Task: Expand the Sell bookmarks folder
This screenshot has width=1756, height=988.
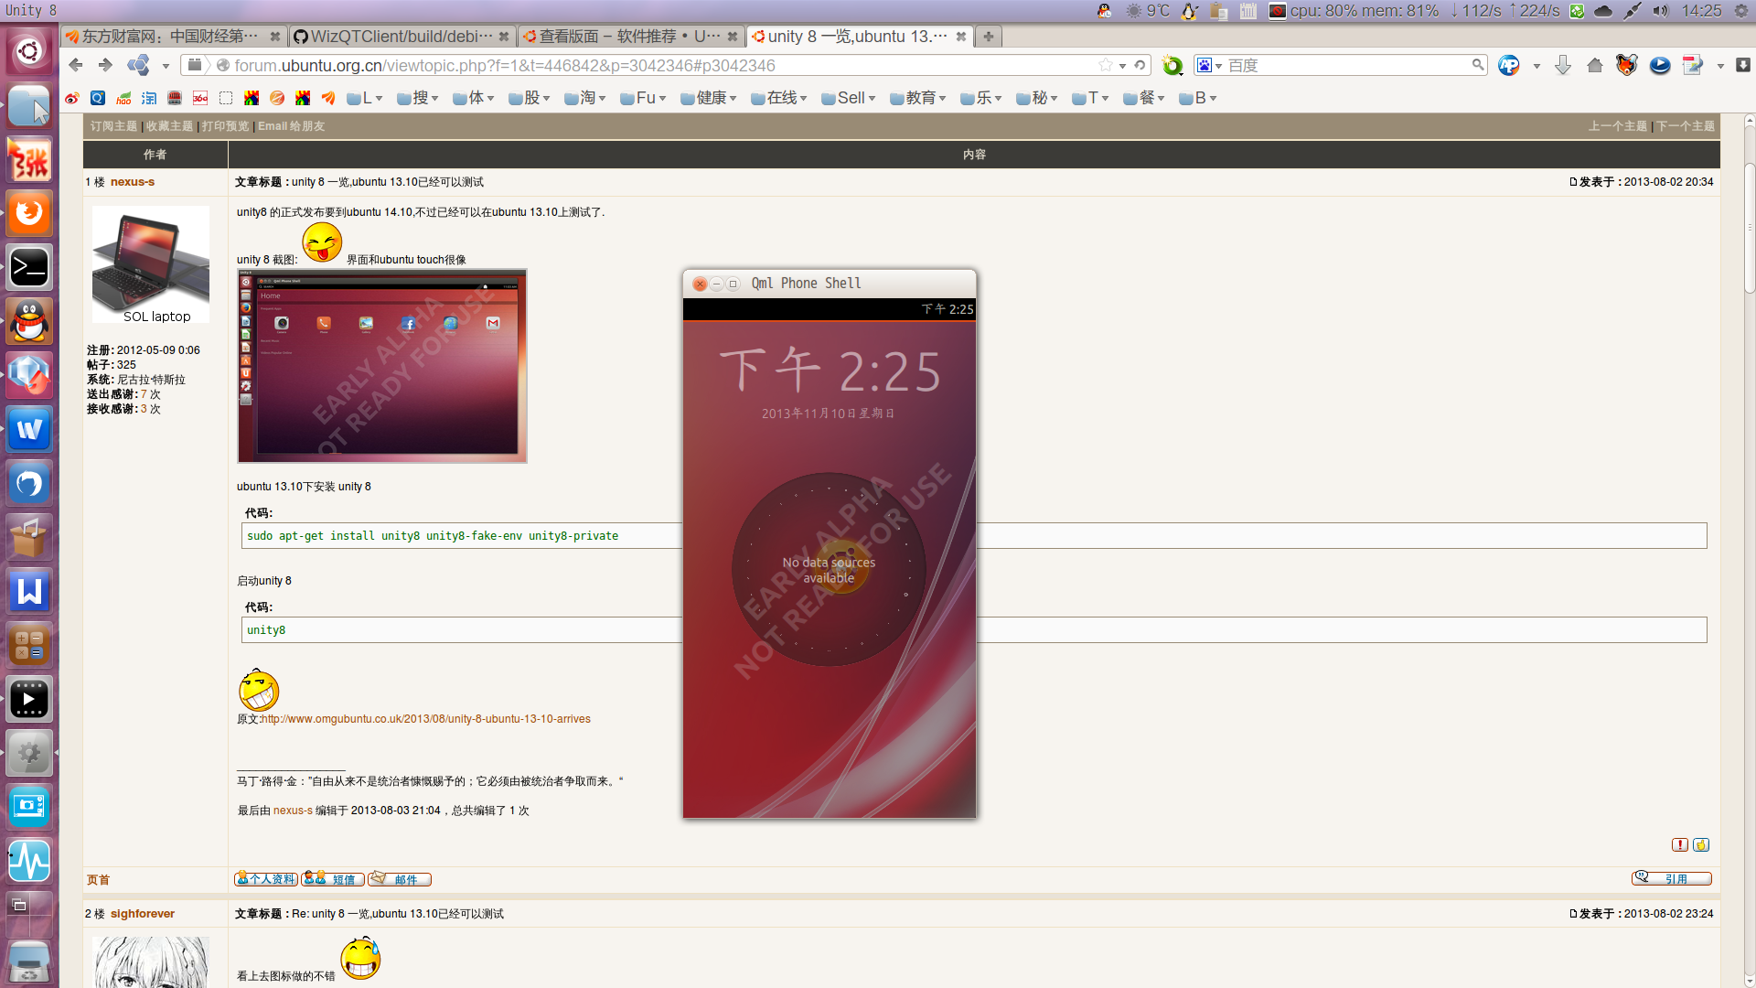Action: 849,98
